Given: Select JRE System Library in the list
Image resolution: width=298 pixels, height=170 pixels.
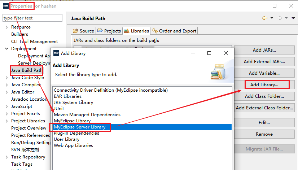Looking at the screenshot, I should pyautogui.click(x=142, y=103).
